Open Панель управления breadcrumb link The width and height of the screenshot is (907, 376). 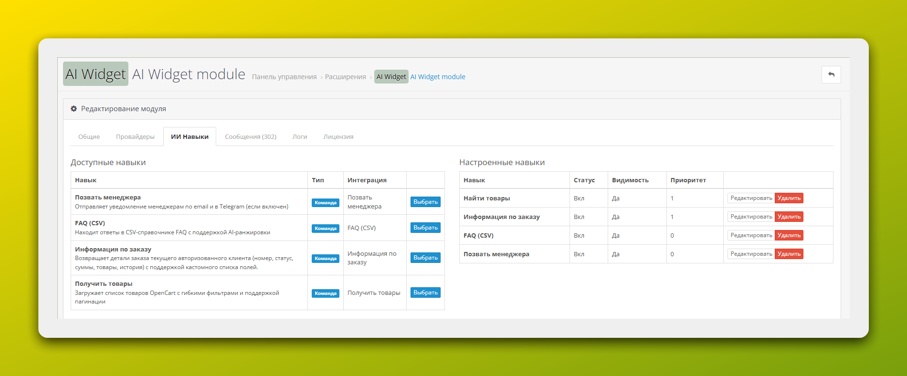tap(284, 77)
